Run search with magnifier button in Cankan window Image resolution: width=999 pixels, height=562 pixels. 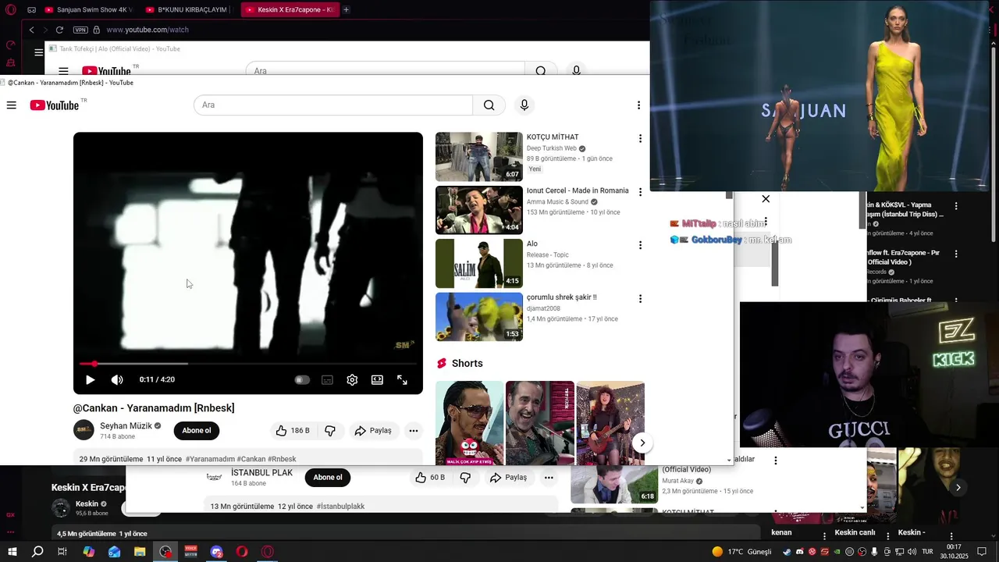coord(489,105)
